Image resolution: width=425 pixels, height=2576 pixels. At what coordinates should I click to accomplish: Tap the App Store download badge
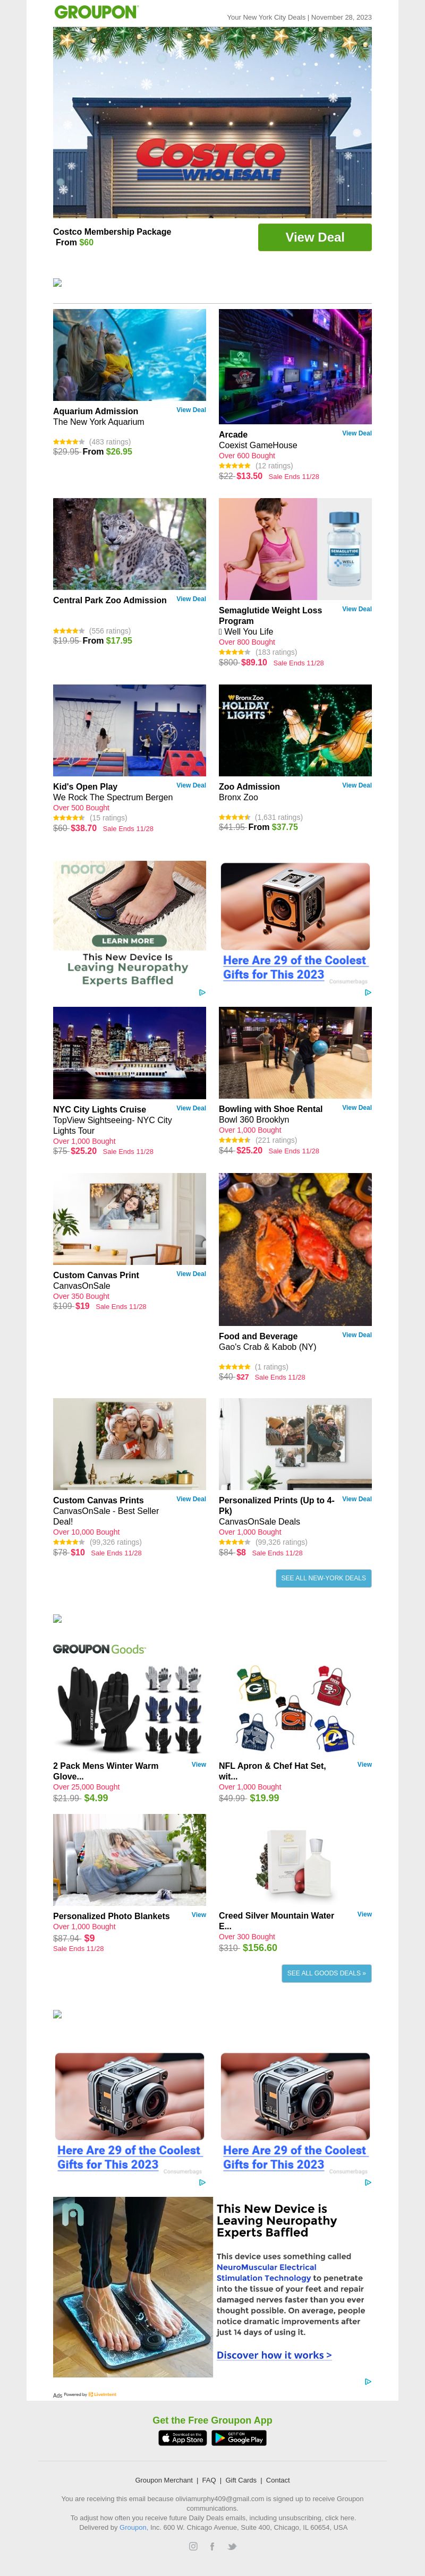[x=183, y=2438]
